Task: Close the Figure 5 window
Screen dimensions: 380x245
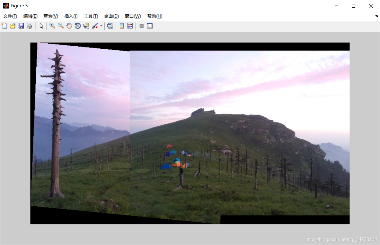Action: click(371, 6)
